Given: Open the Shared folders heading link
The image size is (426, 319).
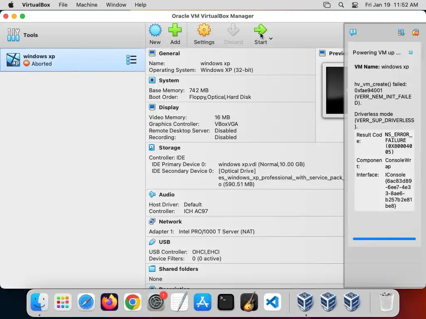Looking at the screenshot, I should point(178,269).
